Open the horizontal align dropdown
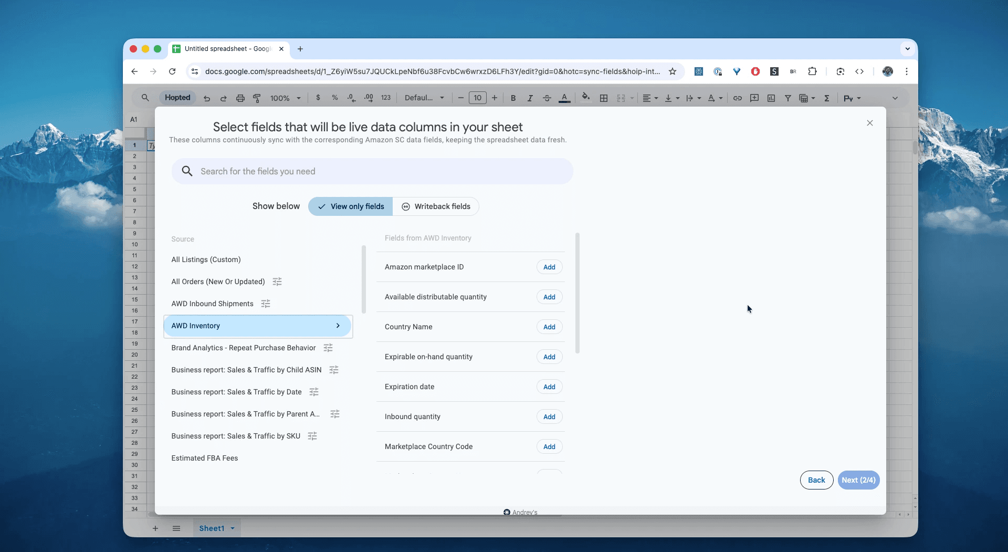This screenshot has width=1008, height=552. click(650, 98)
